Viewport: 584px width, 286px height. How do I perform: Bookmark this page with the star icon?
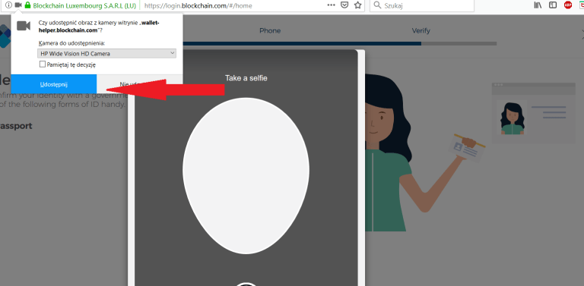(358, 5)
